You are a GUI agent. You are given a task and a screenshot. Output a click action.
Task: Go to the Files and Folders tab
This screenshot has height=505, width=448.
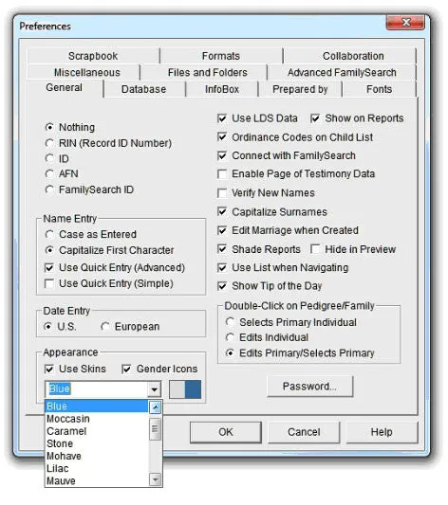(x=207, y=72)
